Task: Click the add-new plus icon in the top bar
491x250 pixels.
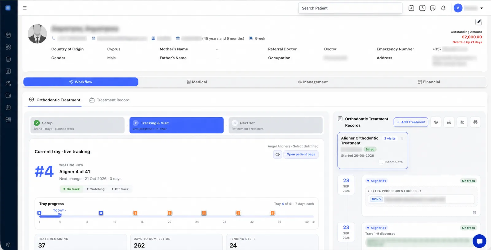Action: [x=411, y=8]
